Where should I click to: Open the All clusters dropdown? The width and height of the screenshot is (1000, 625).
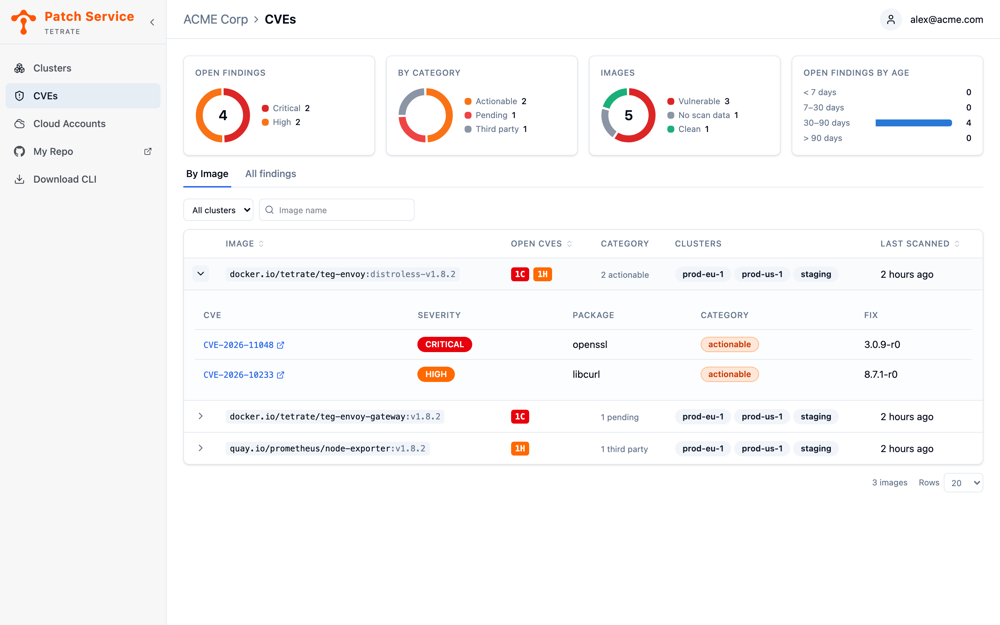(x=218, y=210)
